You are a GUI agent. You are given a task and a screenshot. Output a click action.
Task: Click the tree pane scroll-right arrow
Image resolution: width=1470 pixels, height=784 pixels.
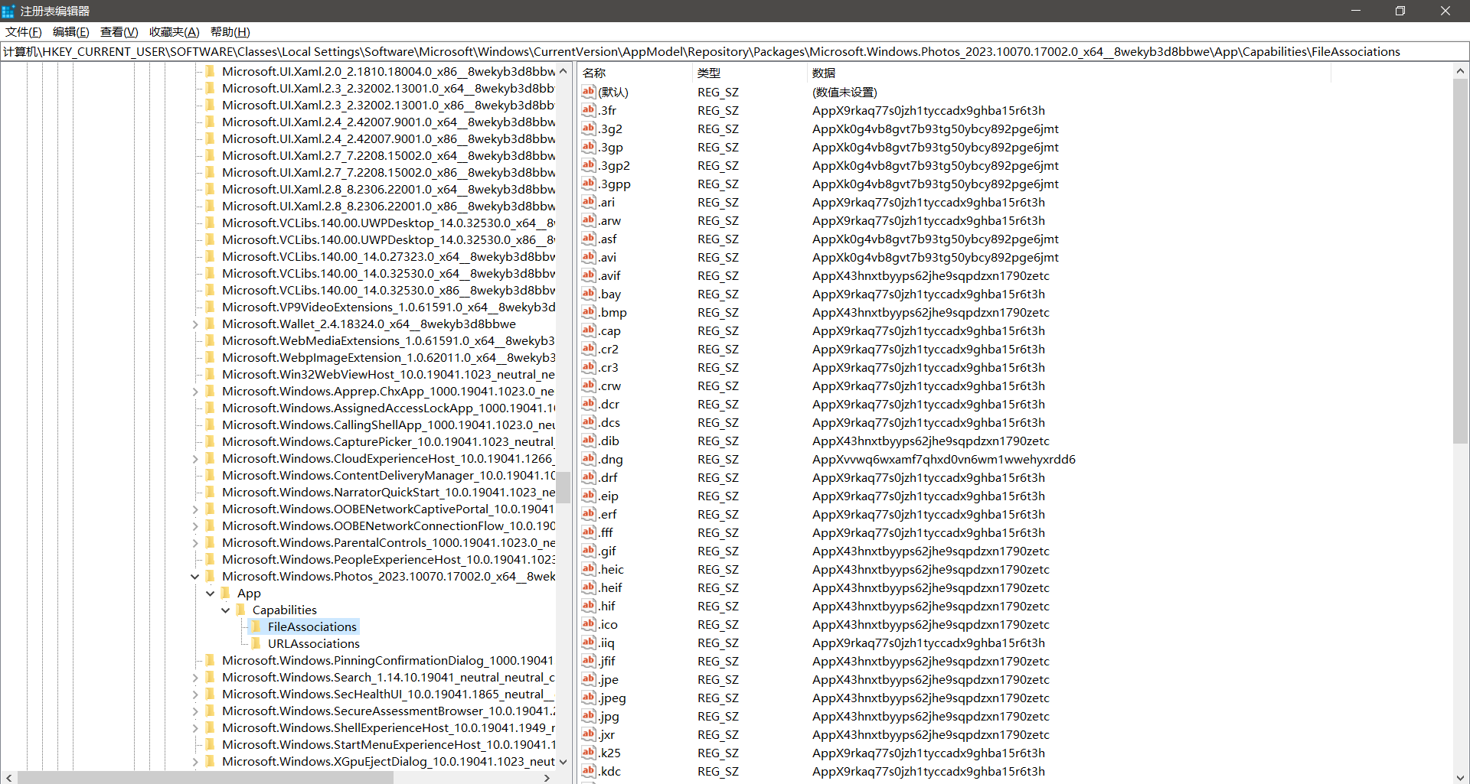point(547,778)
